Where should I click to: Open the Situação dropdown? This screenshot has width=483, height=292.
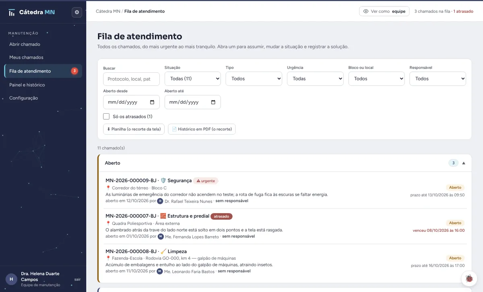click(193, 79)
